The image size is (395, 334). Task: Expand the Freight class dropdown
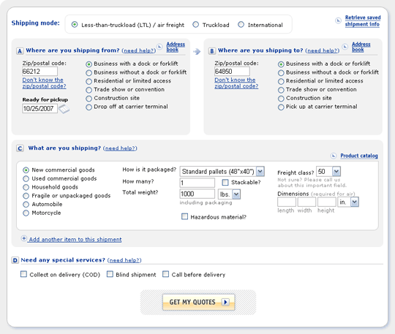tap(336, 172)
